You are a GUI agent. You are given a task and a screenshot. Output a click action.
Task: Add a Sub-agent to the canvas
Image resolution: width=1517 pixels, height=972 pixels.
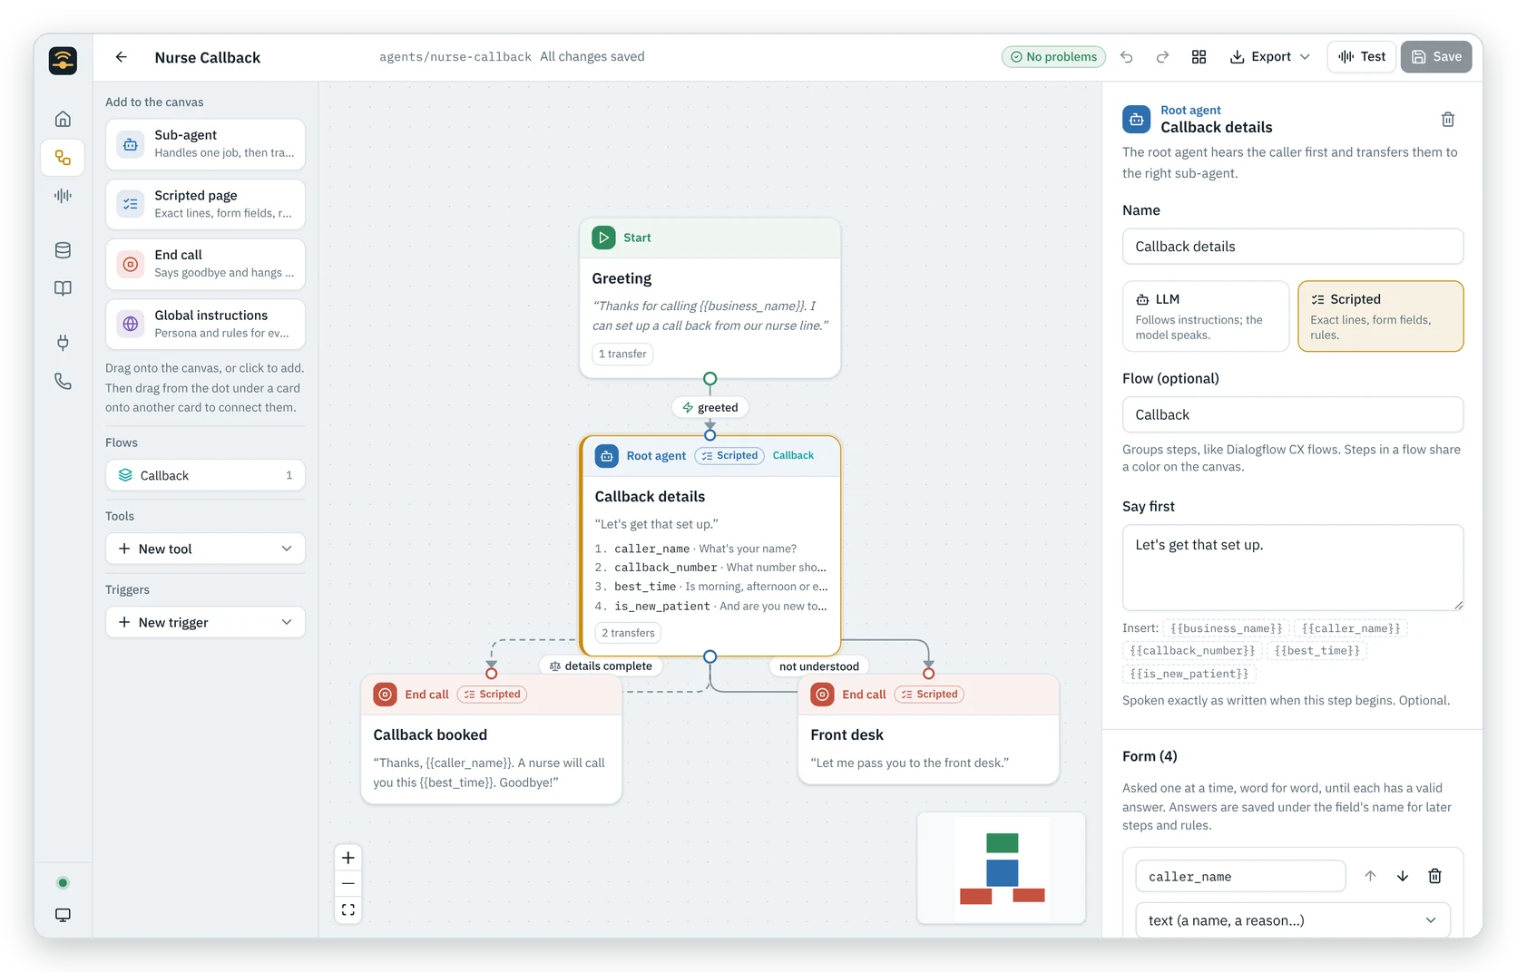205,144
